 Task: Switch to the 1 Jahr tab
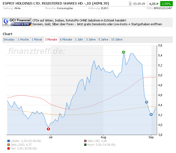pyautogui.click(x=79, y=39)
